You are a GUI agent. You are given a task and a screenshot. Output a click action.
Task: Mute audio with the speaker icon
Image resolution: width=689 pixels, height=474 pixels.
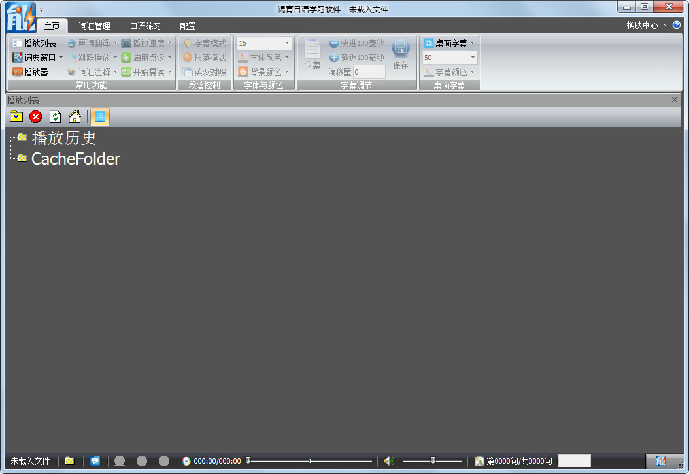click(388, 461)
